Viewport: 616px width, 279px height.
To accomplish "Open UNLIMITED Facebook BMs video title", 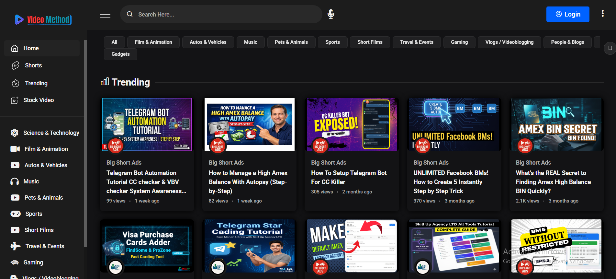I will click(x=451, y=182).
